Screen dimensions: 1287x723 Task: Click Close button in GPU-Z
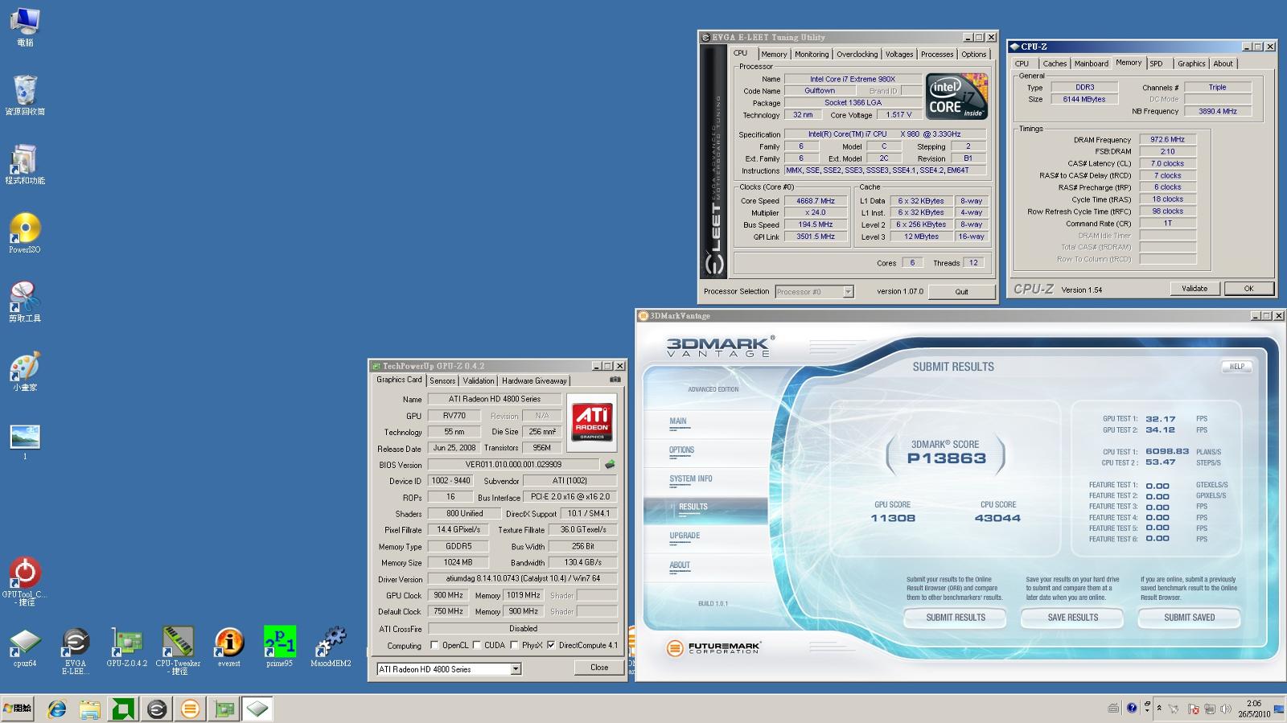(599, 668)
